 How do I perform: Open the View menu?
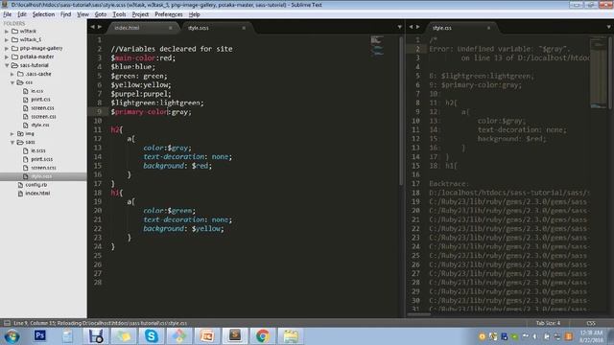[x=83, y=14]
